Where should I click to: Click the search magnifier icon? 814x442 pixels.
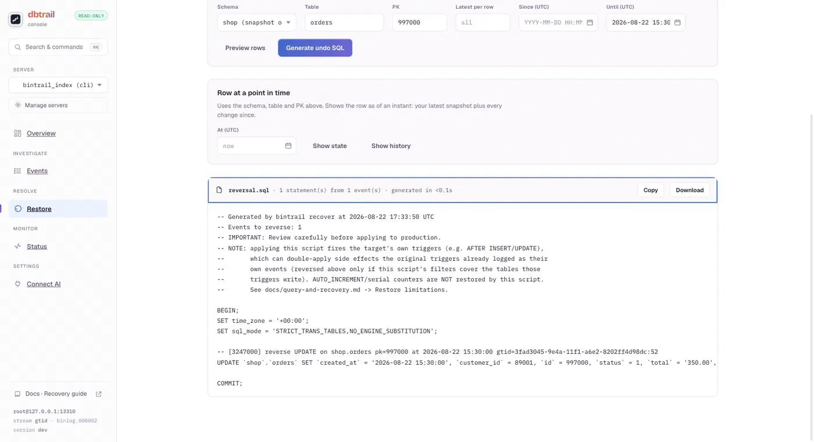tap(18, 47)
